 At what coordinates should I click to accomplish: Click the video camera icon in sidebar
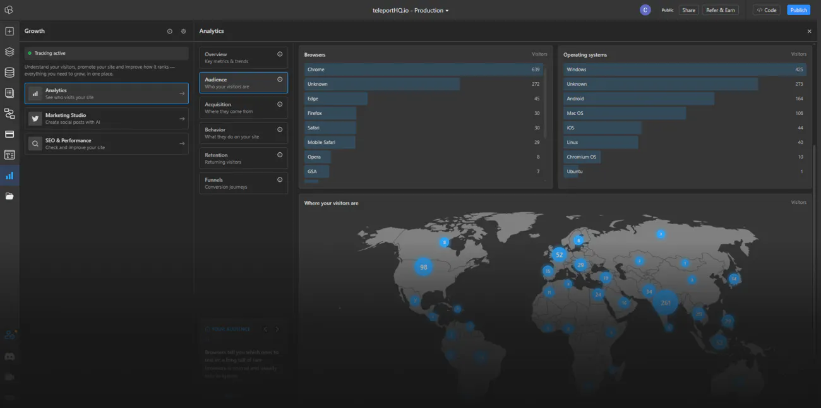[x=9, y=377]
